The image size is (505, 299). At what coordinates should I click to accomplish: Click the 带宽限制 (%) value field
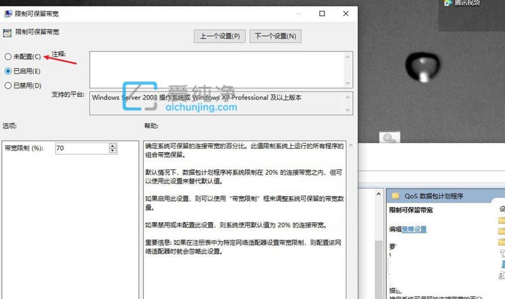pos(82,148)
